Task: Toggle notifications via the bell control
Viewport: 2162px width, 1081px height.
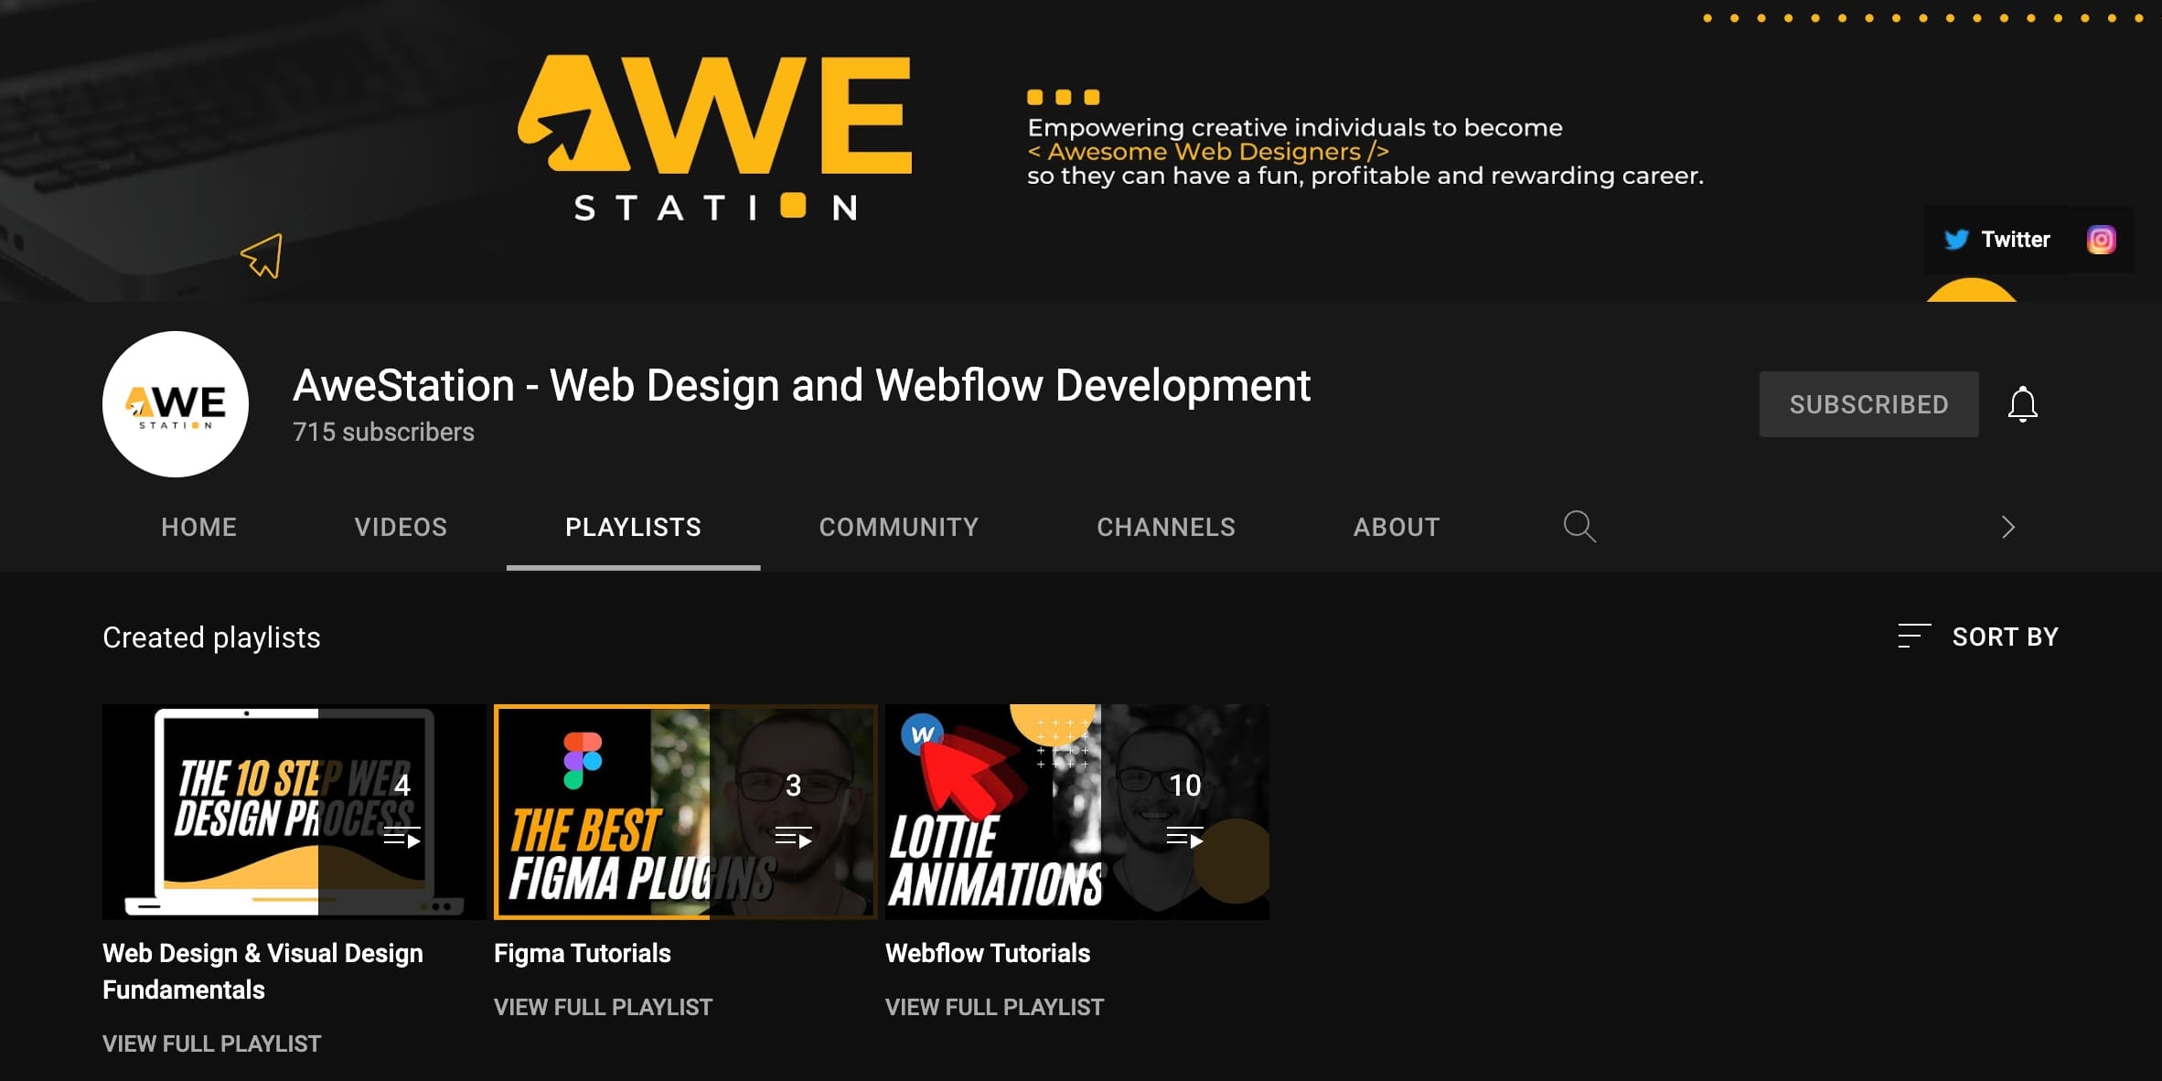Action: click(2021, 403)
